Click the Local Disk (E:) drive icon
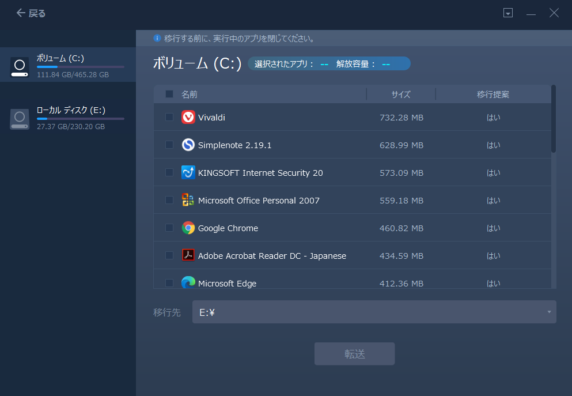 [x=20, y=119]
